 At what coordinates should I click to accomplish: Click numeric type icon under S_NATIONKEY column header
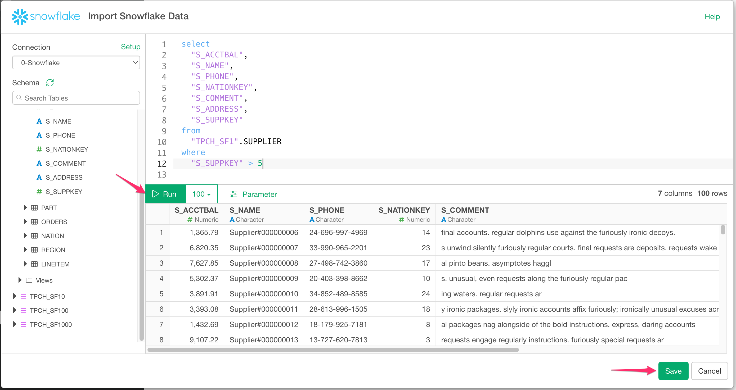[x=401, y=220]
